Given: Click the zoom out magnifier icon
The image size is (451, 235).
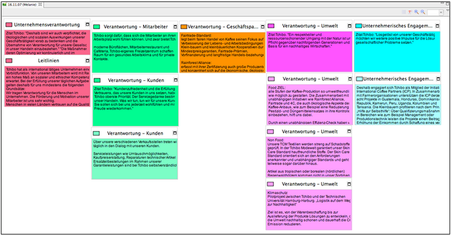Looking at the screenshot, I should click(x=423, y=12).
